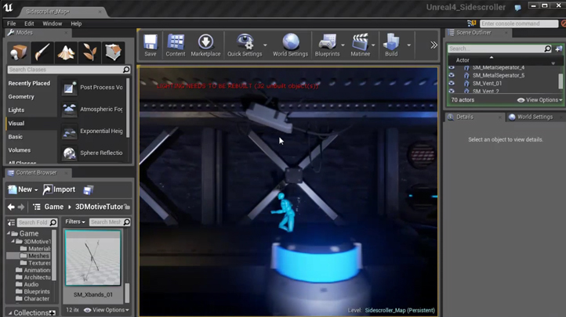Select the Recently Placed category
This screenshot has height=317, width=566.
[29, 83]
